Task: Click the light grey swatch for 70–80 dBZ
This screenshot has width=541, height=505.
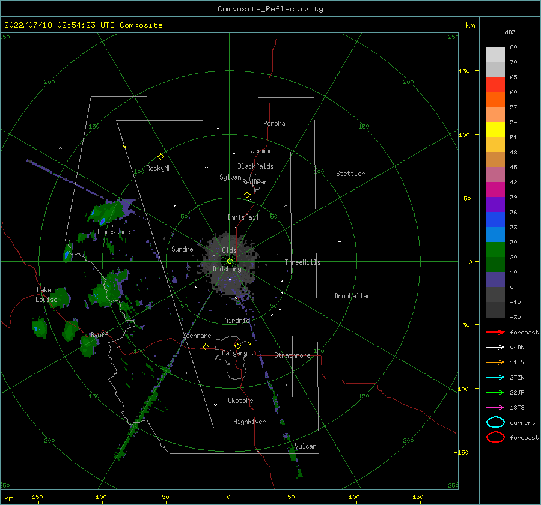Action: (x=495, y=55)
